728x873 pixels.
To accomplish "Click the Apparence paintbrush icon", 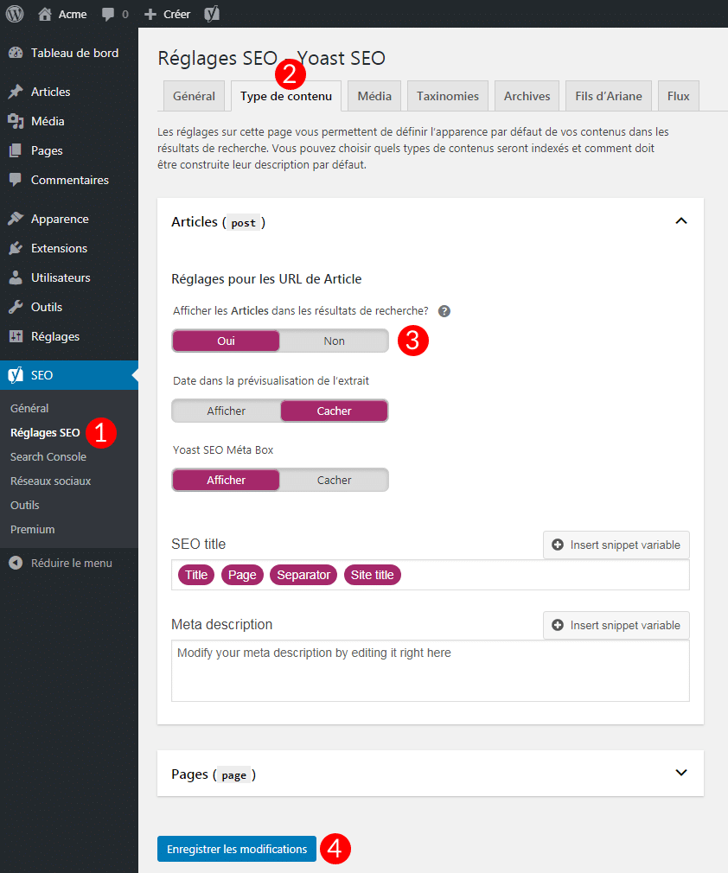I will click(x=16, y=219).
